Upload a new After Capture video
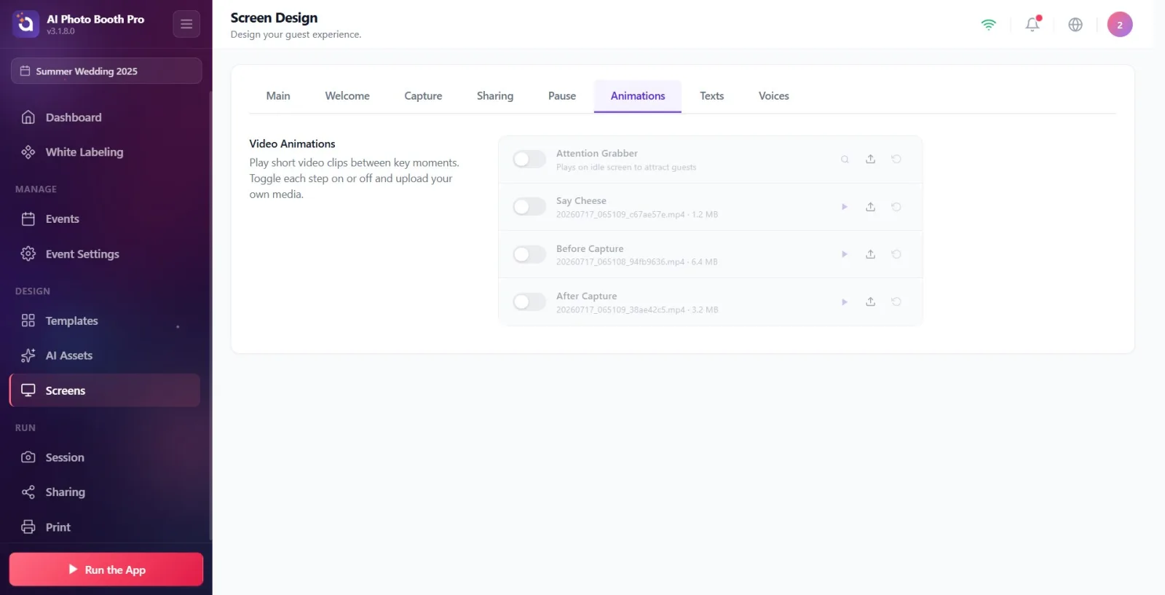1165x595 pixels. (x=870, y=302)
